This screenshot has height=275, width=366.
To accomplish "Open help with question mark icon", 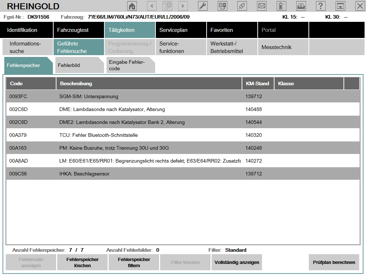I will point(321,6).
